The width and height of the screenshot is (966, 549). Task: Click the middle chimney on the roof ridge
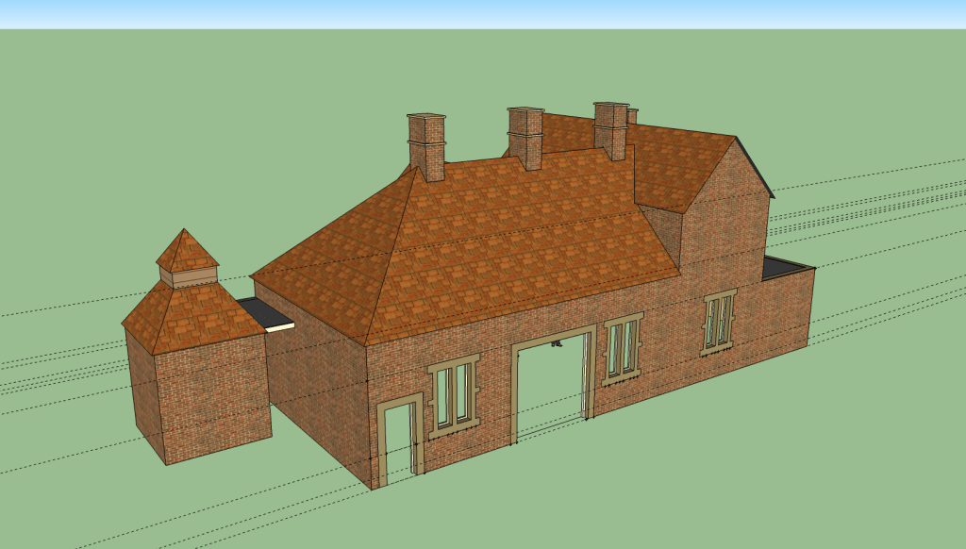(x=525, y=138)
